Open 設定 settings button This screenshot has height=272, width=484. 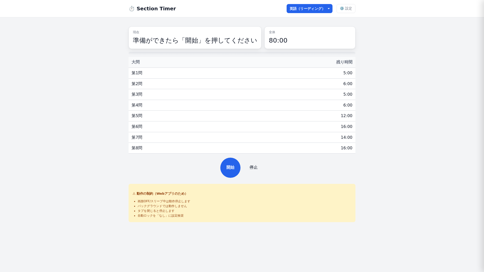[x=346, y=9]
